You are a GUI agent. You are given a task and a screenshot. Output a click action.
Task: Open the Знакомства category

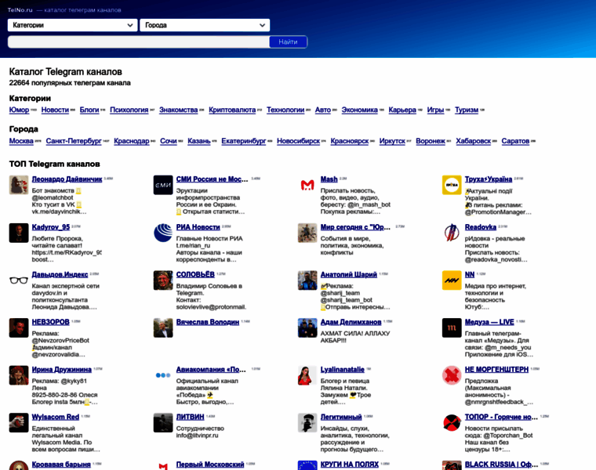click(179, 110)
